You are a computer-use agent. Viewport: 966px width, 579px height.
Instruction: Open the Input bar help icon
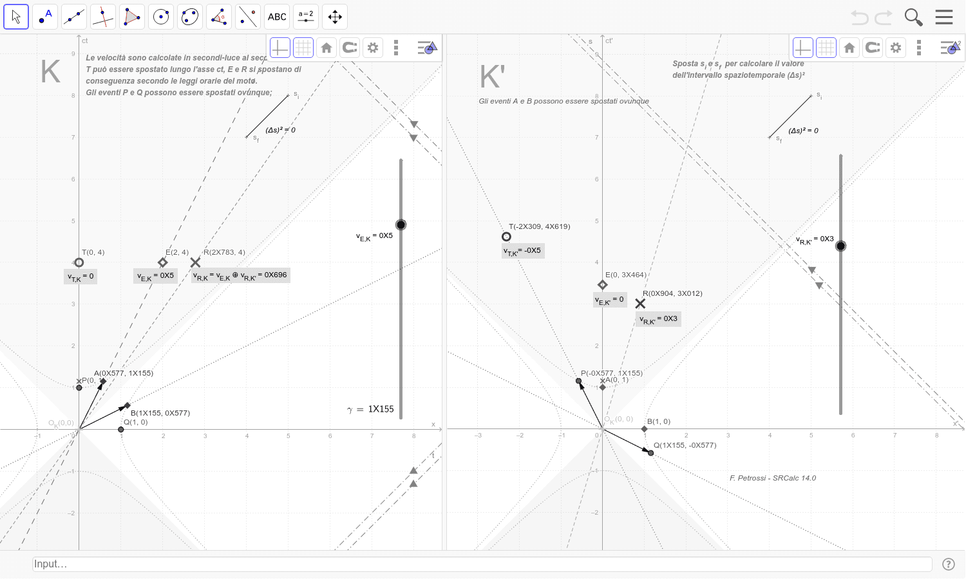click(949, 564)
